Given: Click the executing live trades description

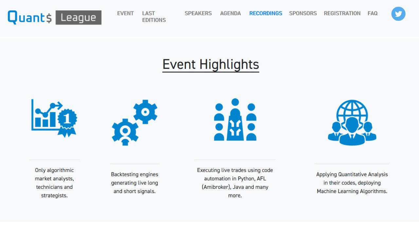Looking at the screenshot, I should (x=235, y=183).
